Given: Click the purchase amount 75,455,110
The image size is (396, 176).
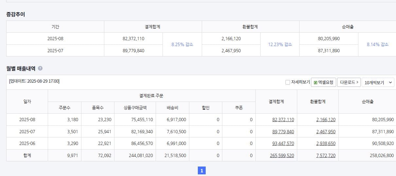Looking at the screenshot, I should point(142,120).
